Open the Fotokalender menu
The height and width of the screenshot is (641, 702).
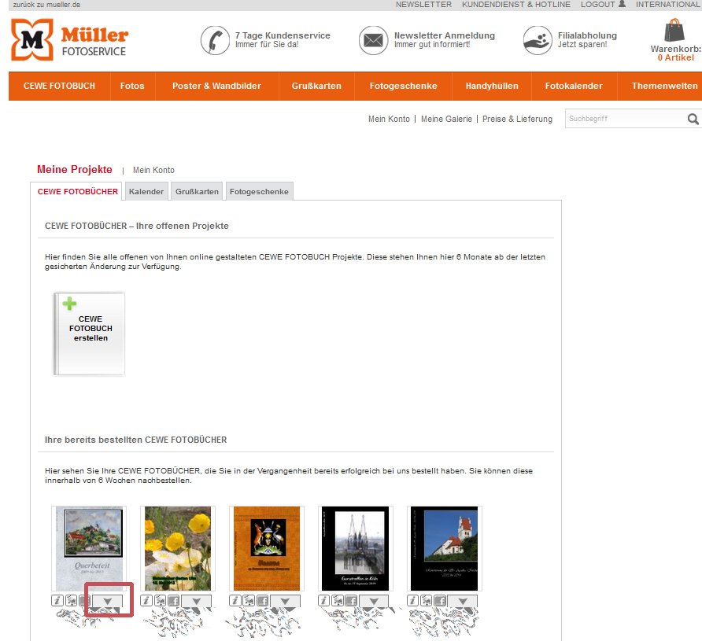tap(574, 86)
